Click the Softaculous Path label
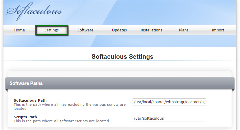 pyautogui.click(x=30, y=100)
